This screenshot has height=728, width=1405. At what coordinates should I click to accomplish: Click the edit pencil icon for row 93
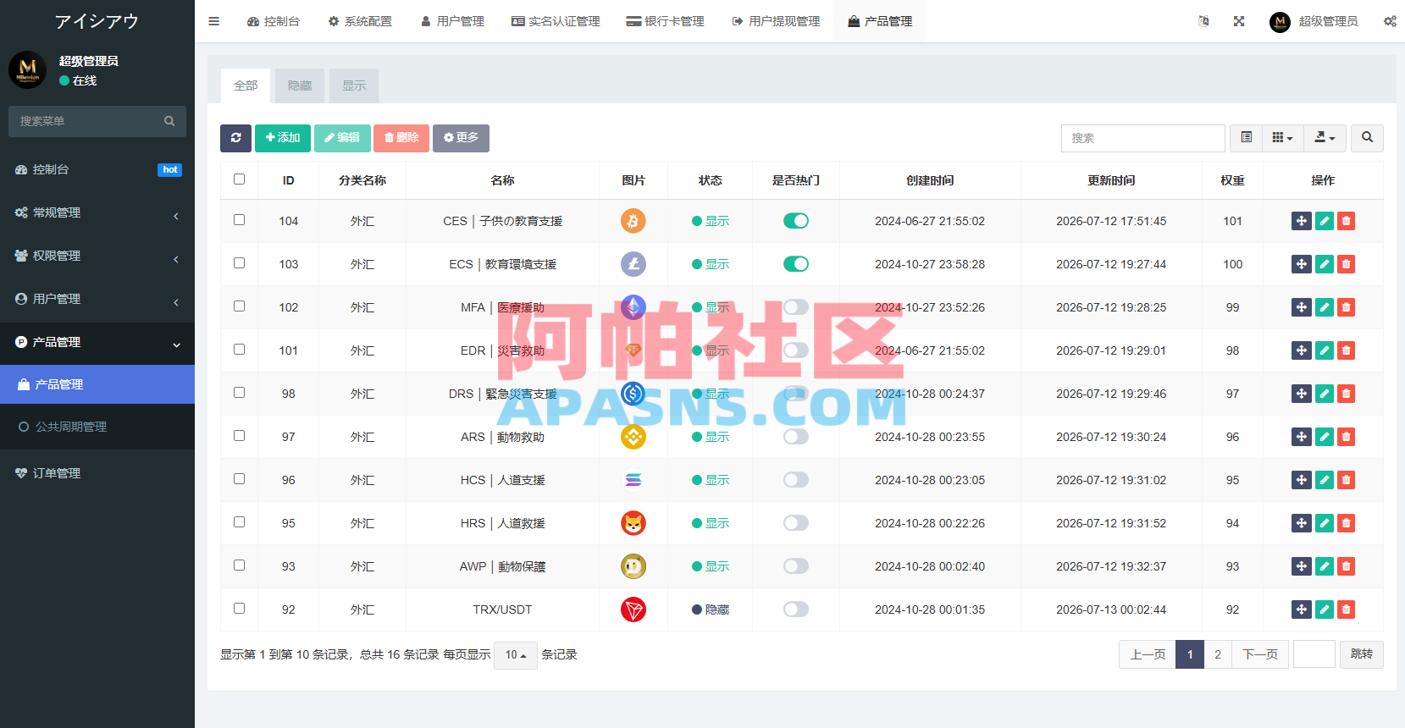coord(1325,566)
